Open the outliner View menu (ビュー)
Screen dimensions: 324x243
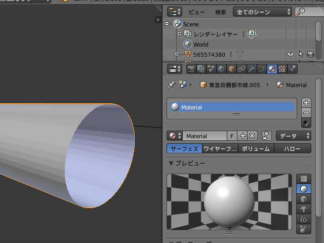coord(196,12)
